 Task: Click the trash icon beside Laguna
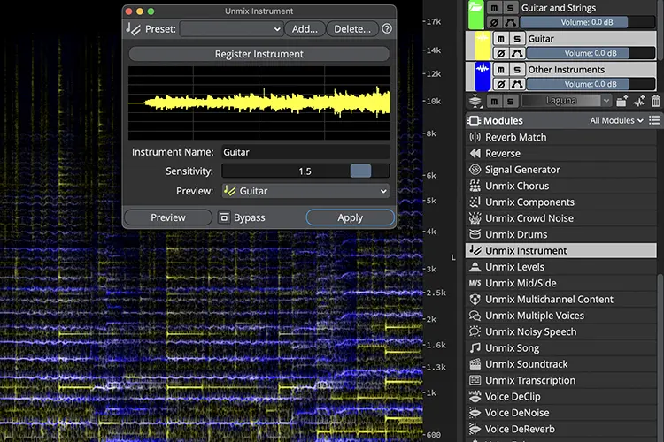655,101
